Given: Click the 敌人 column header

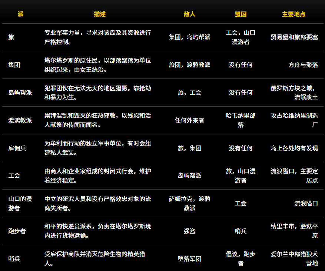Looking at the screenshot, I should tap(190, 14).
